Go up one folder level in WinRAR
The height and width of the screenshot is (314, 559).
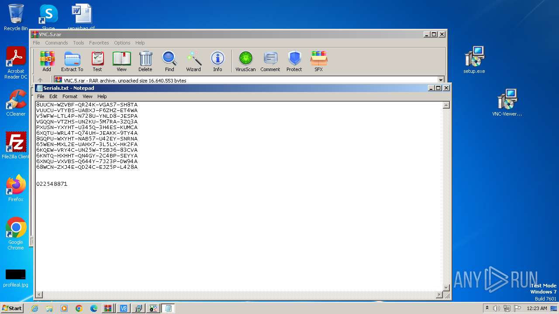[x=40, y=80]
